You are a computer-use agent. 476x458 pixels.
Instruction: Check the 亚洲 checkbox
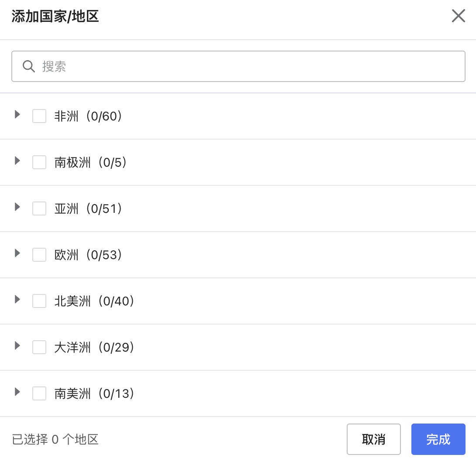(39, 208)
